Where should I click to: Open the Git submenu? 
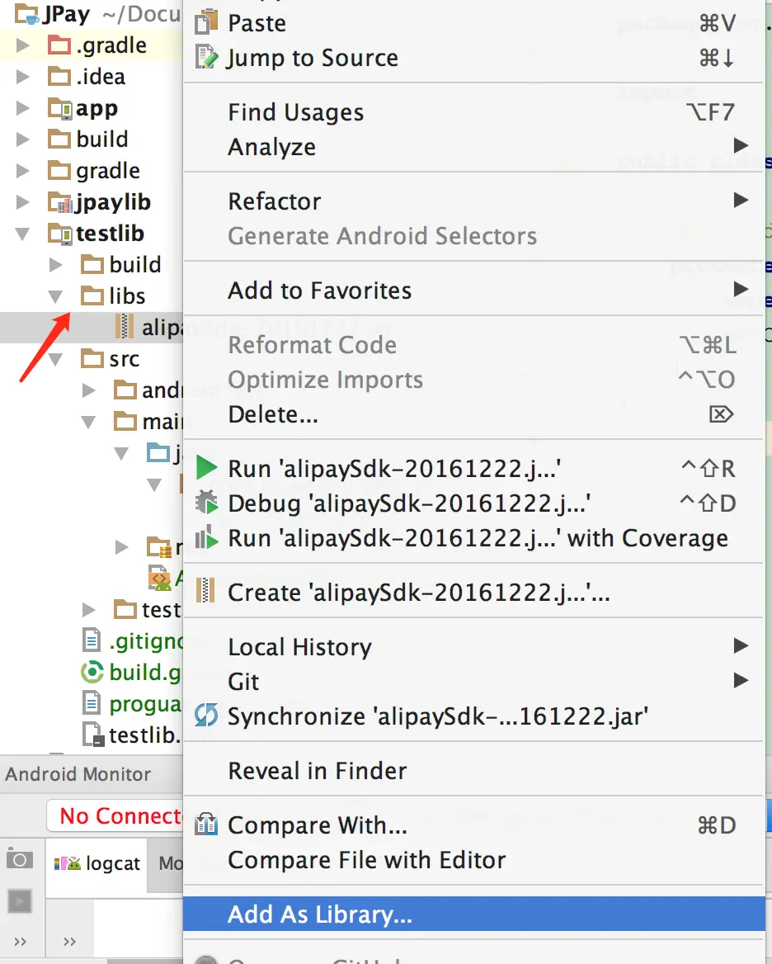click(x=473, y=681)
